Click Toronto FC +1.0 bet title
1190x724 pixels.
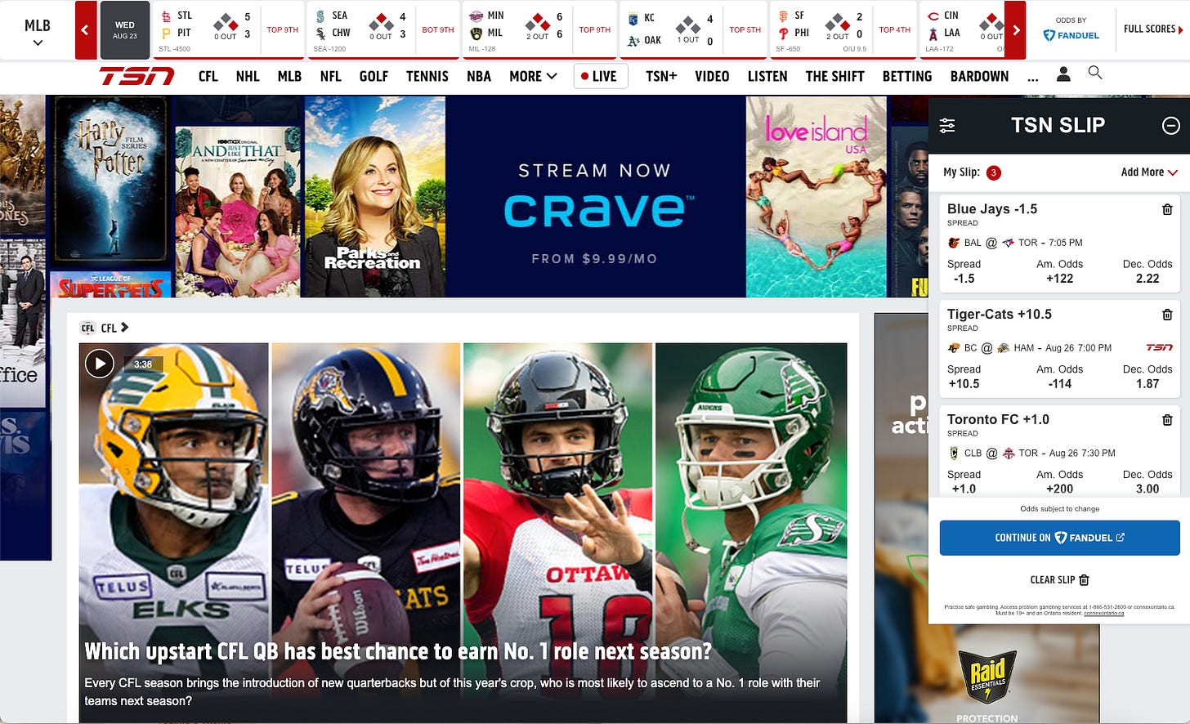point(998,420)
